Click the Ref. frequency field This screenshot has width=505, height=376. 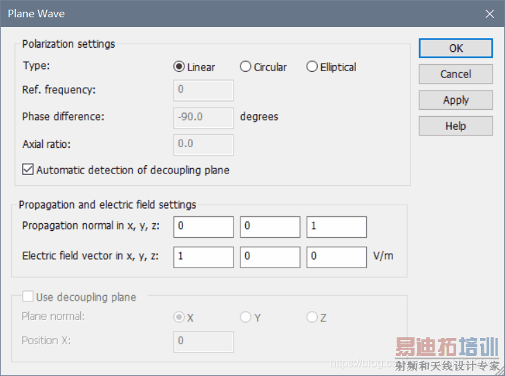click(204, 90)
